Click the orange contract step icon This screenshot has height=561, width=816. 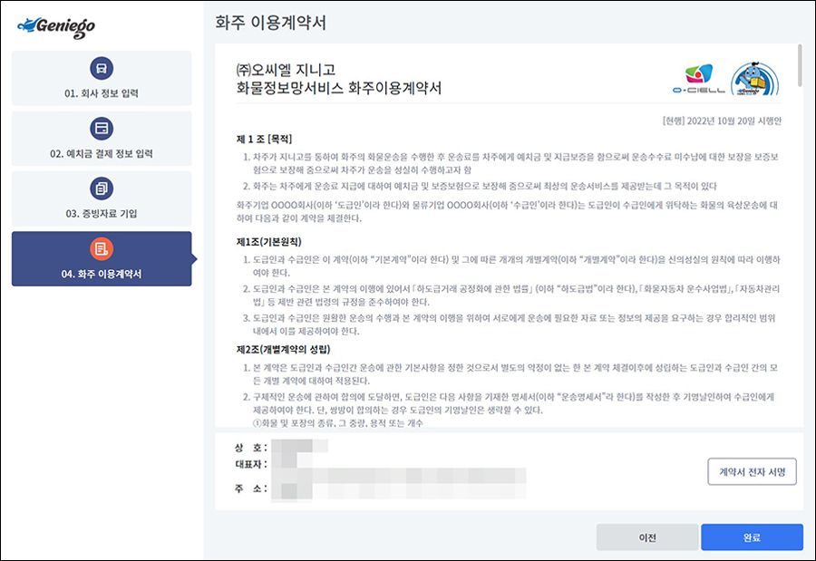pos(102,248)
